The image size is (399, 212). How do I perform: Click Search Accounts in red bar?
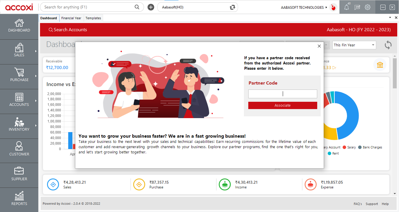[68, 29]
